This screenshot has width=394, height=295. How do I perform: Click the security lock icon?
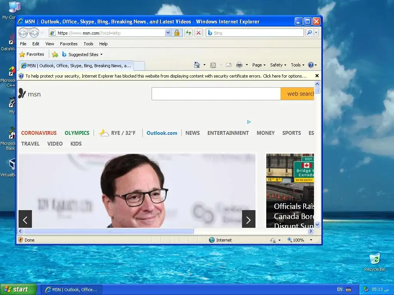[x=177, y=33]
